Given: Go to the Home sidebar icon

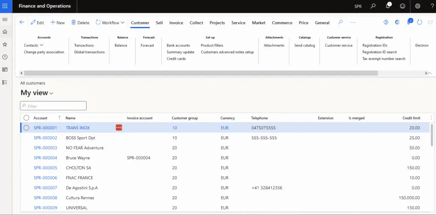Looking at the screenshot, I should tap(5, 32).
